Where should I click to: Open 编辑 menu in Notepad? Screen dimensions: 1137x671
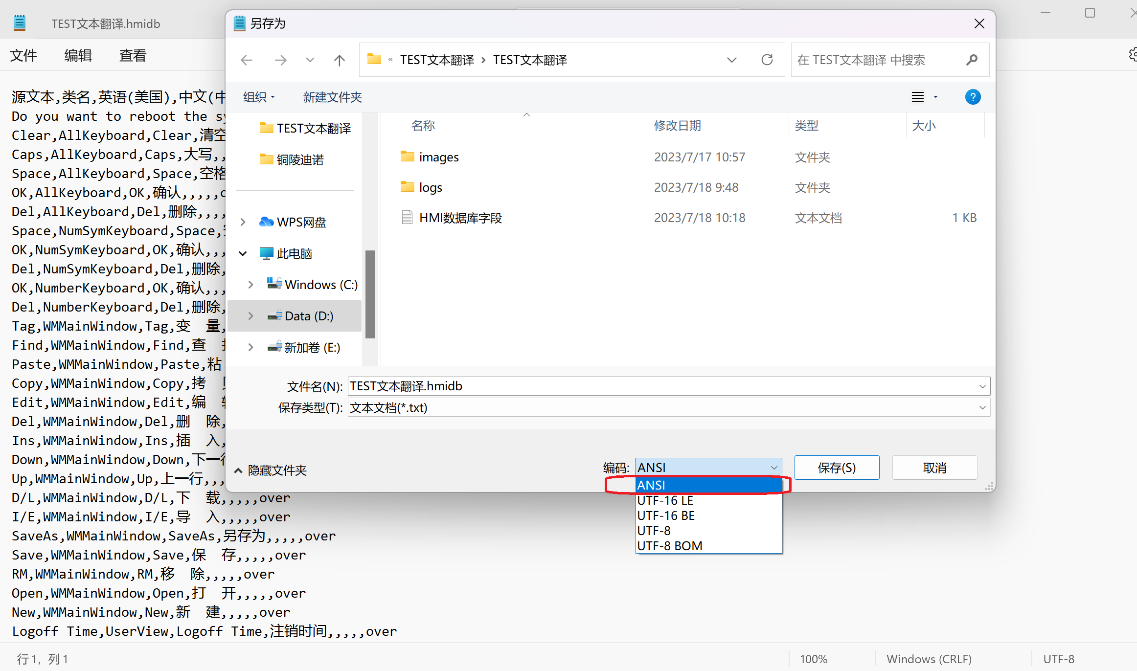[78, 55]
